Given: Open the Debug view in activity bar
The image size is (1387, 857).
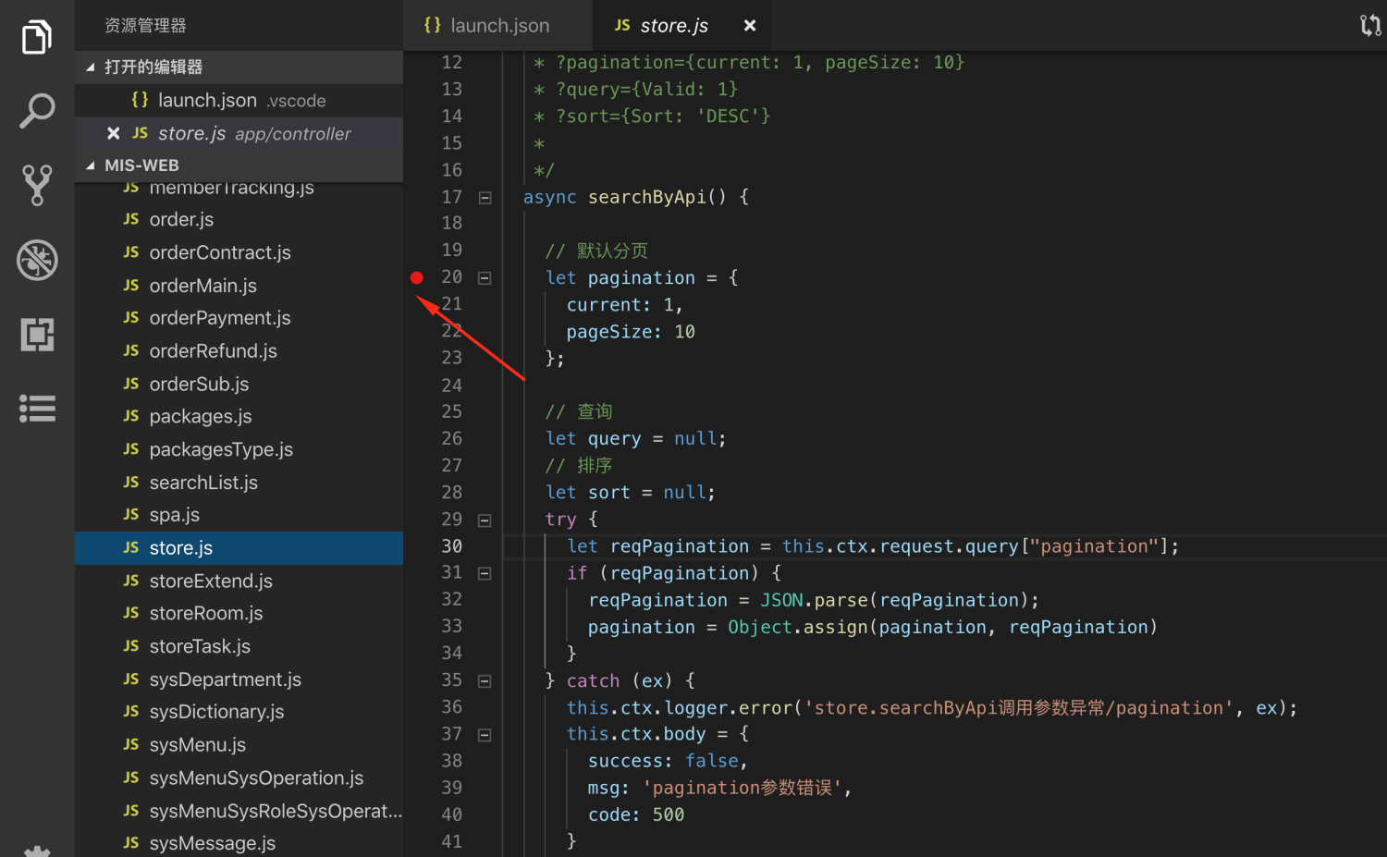Looking at the screenshot, I should click(37, 260).
